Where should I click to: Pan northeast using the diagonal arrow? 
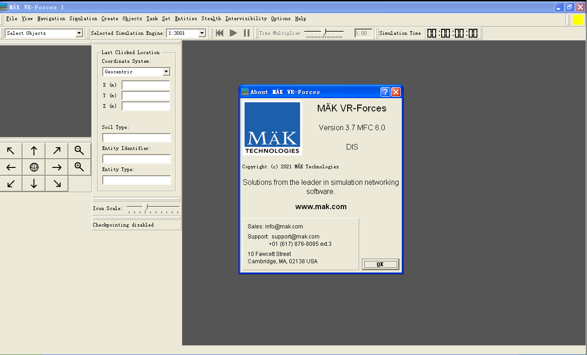click(56, 150)
